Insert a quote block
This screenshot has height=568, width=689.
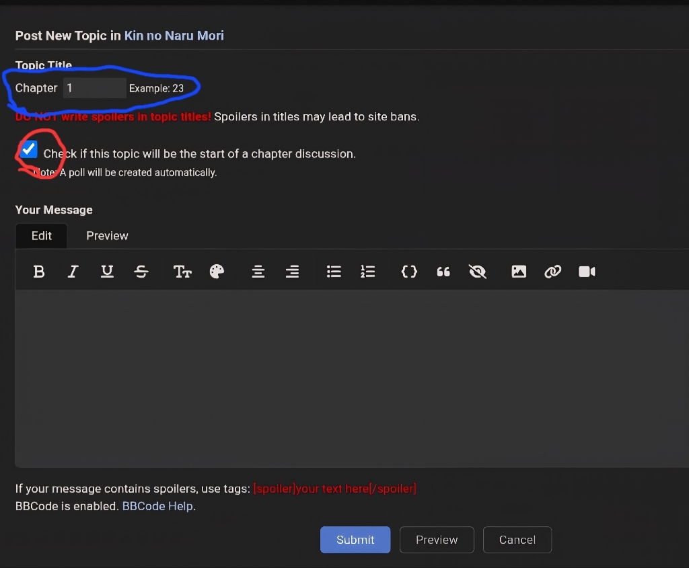tap(443, 272)
